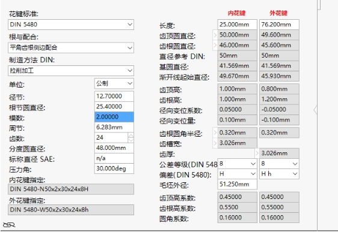Click 外花键 长度 field 76.200mm
338x232 pixels.
coord(279,25)
